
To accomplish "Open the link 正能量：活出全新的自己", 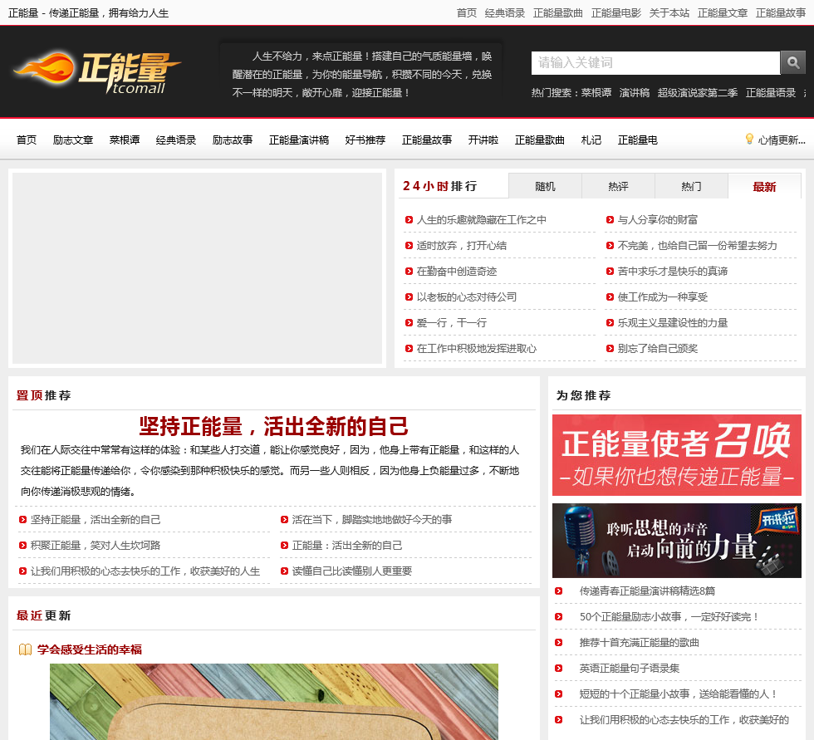I will click(347, 546).
